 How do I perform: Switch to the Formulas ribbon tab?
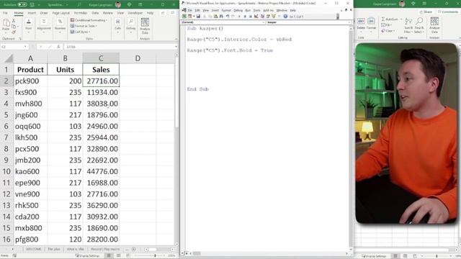(81, 13)
